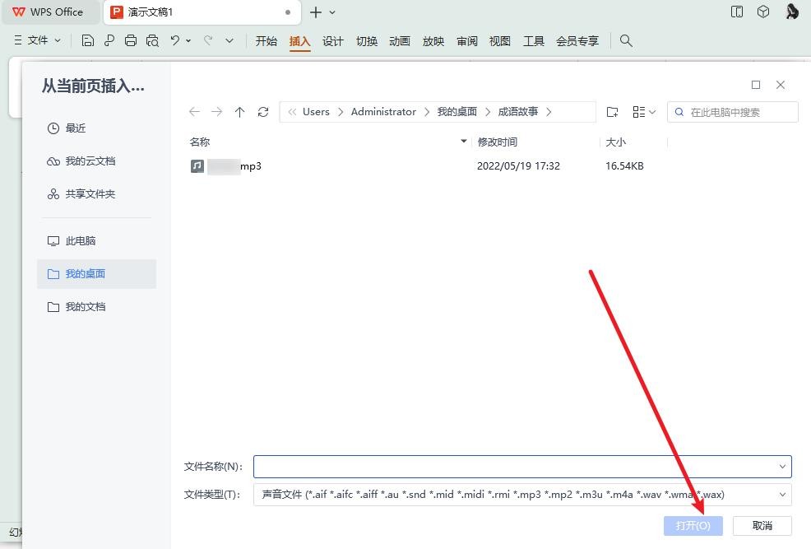811x549 pixels.
Task: Click the save icon in toolbar
Action: click(88, 40)
